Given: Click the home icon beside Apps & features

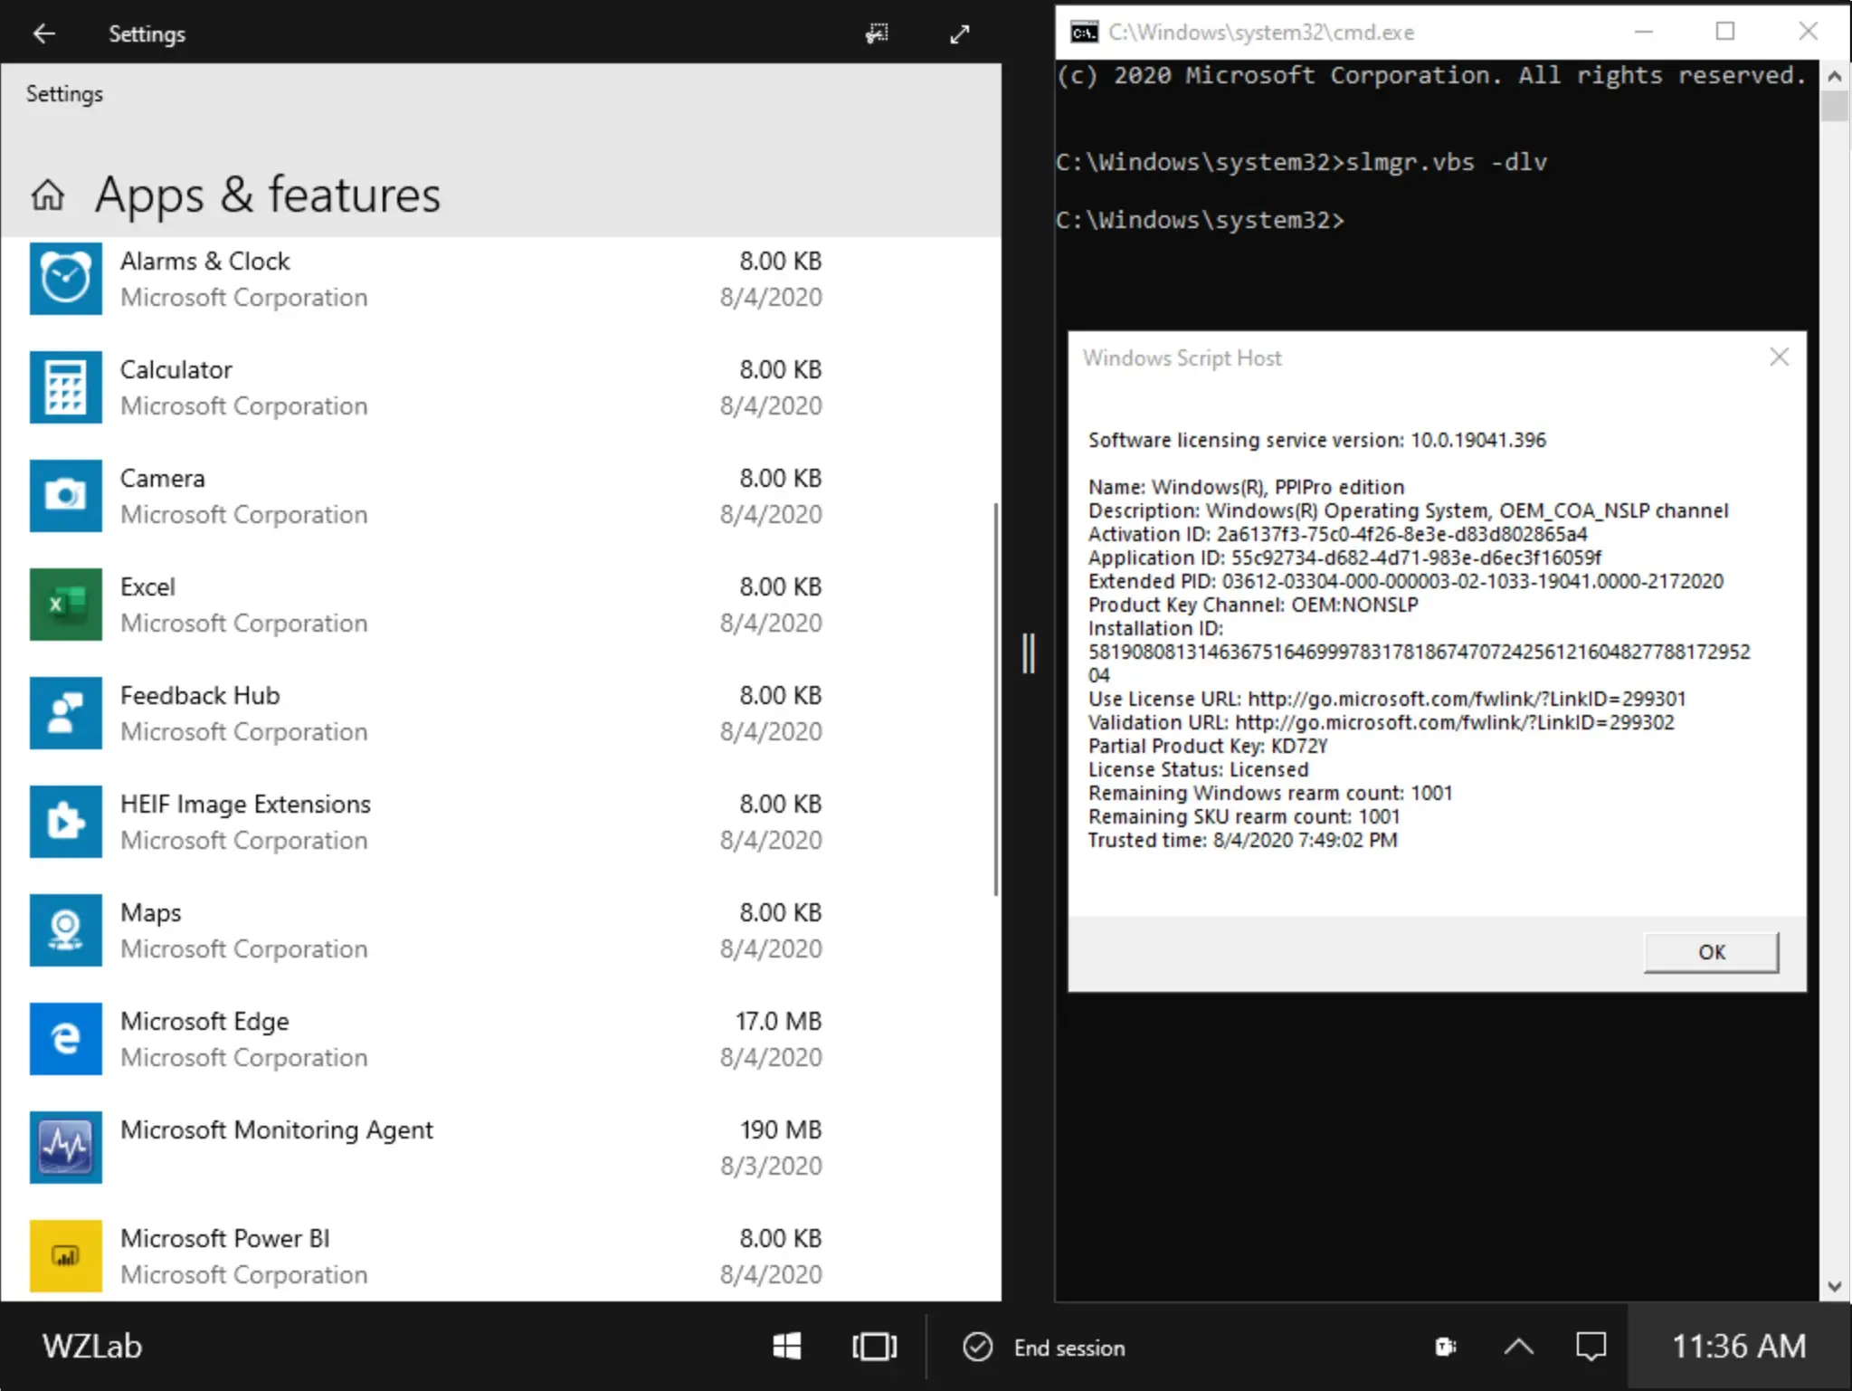Looking at the screenshot, I should (48, 195).
